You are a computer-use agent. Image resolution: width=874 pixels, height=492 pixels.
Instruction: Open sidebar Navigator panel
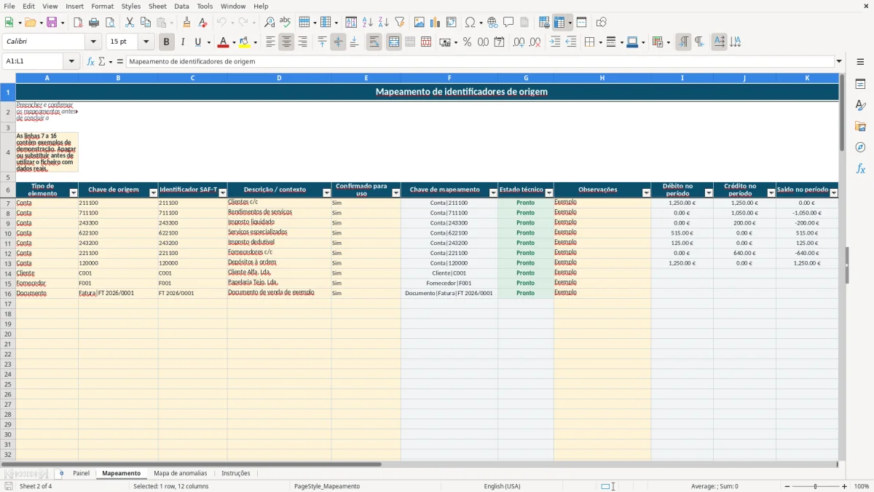pos(860,147)
